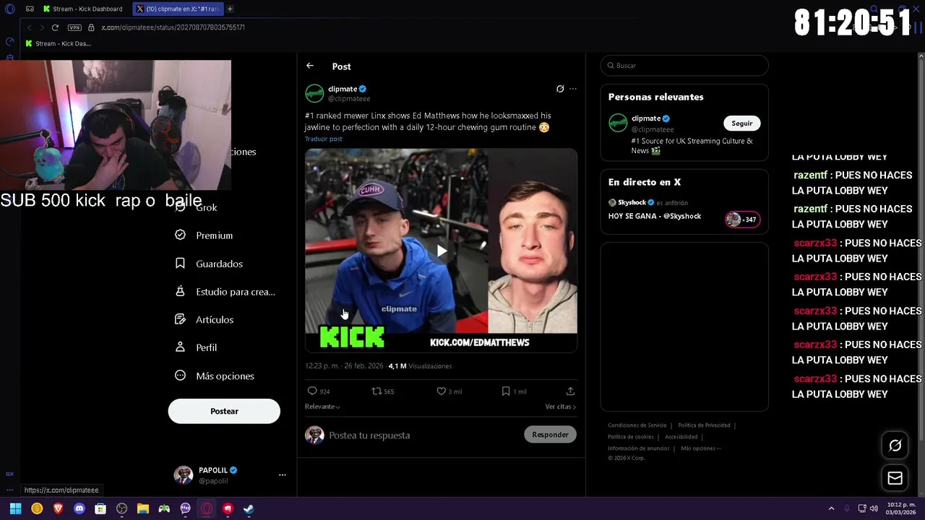Viewport: 925px width, 520px height.
Task: Switch to Stream - Kick Dashboard tab
Action: 84,9
